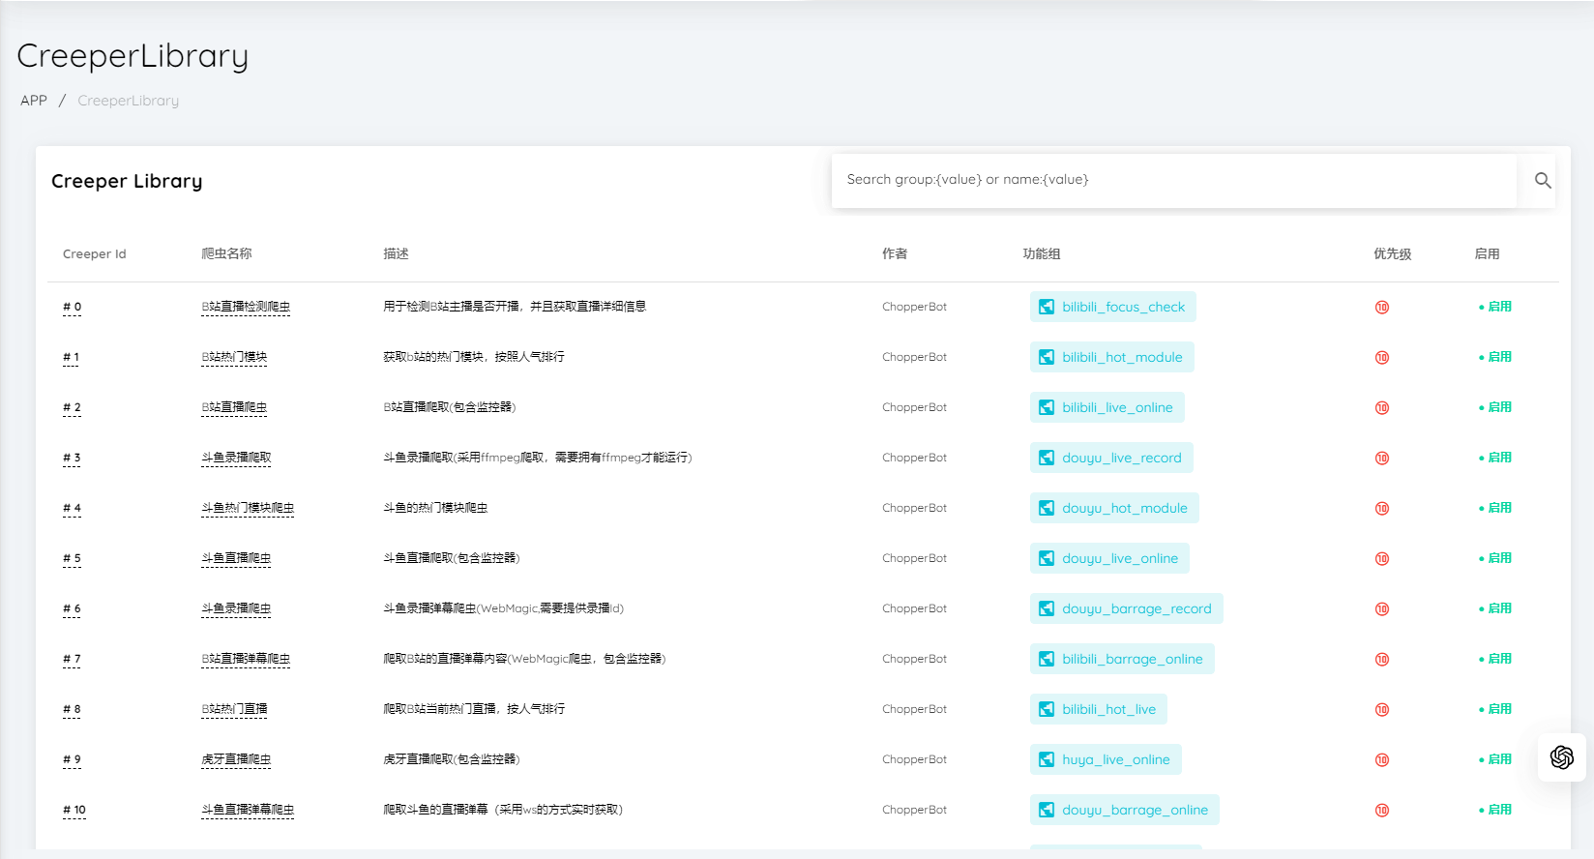1594x859 pixels.
Task: Toggle the 启用 status in row # 0
Action: click(1495, 307)
